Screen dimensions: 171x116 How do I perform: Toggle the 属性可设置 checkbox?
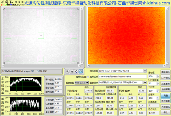88,77
